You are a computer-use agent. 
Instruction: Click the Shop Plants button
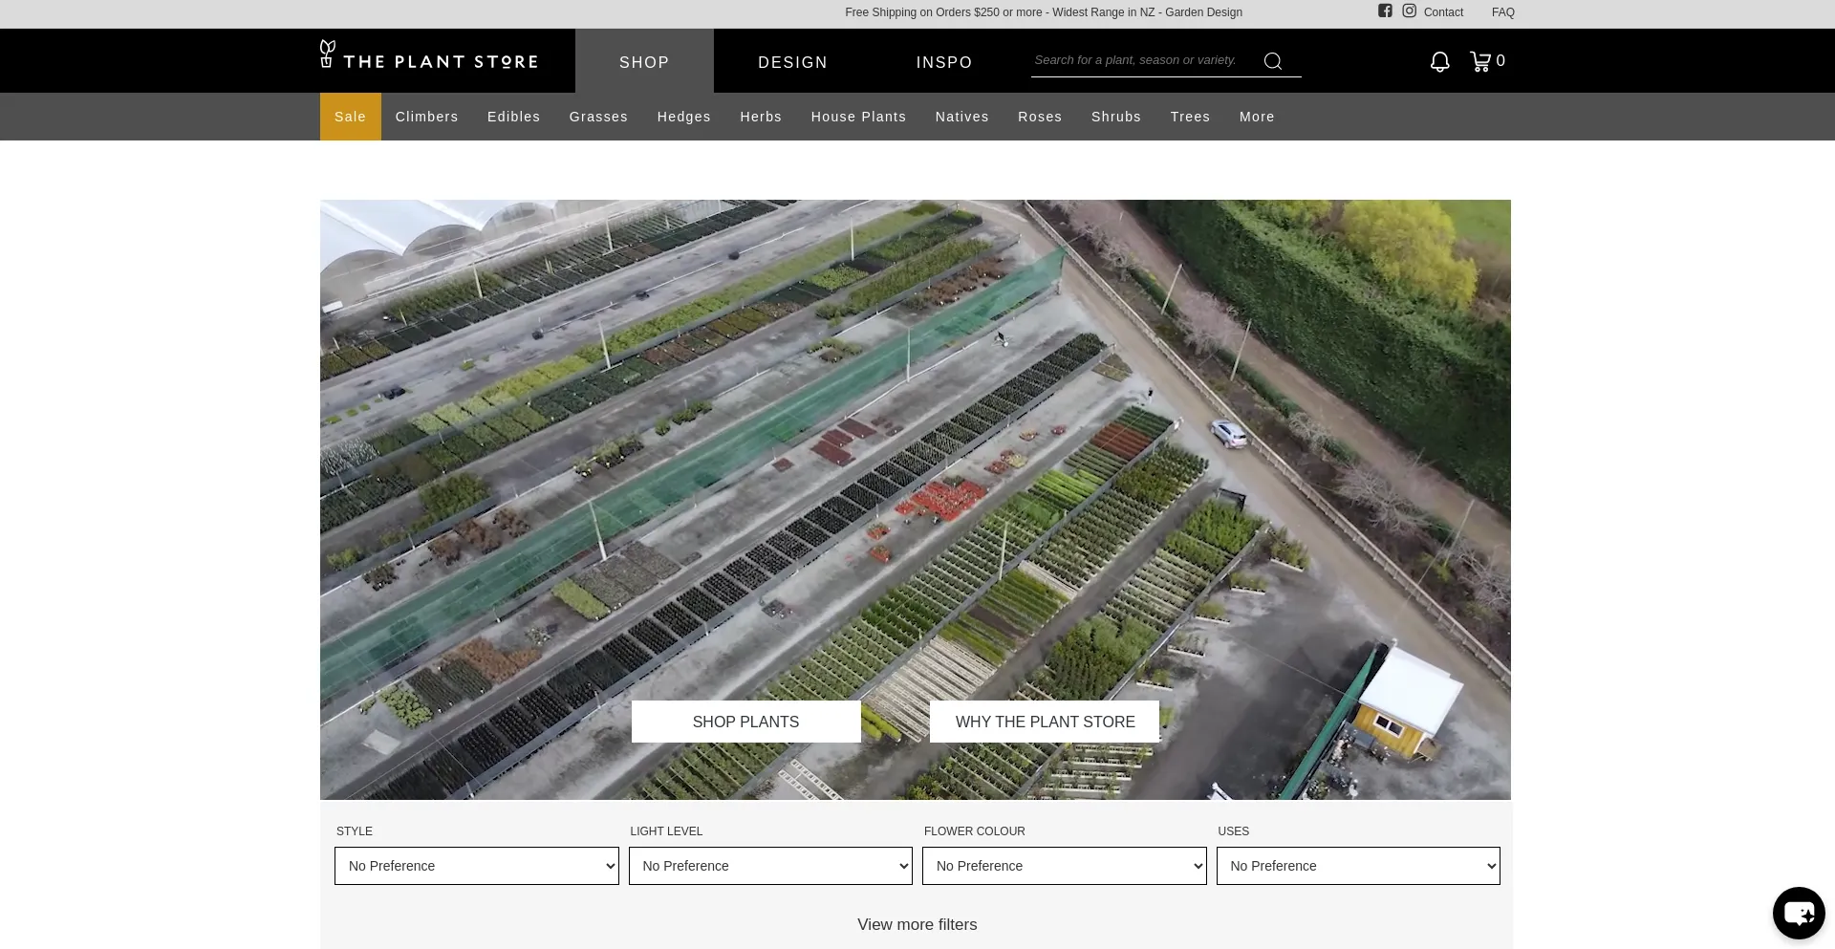point(745,722)
